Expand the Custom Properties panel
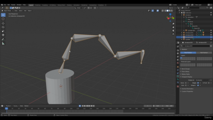 187,91
